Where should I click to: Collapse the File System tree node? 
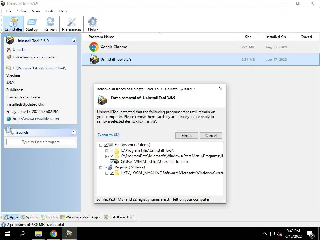coord(101,145)
